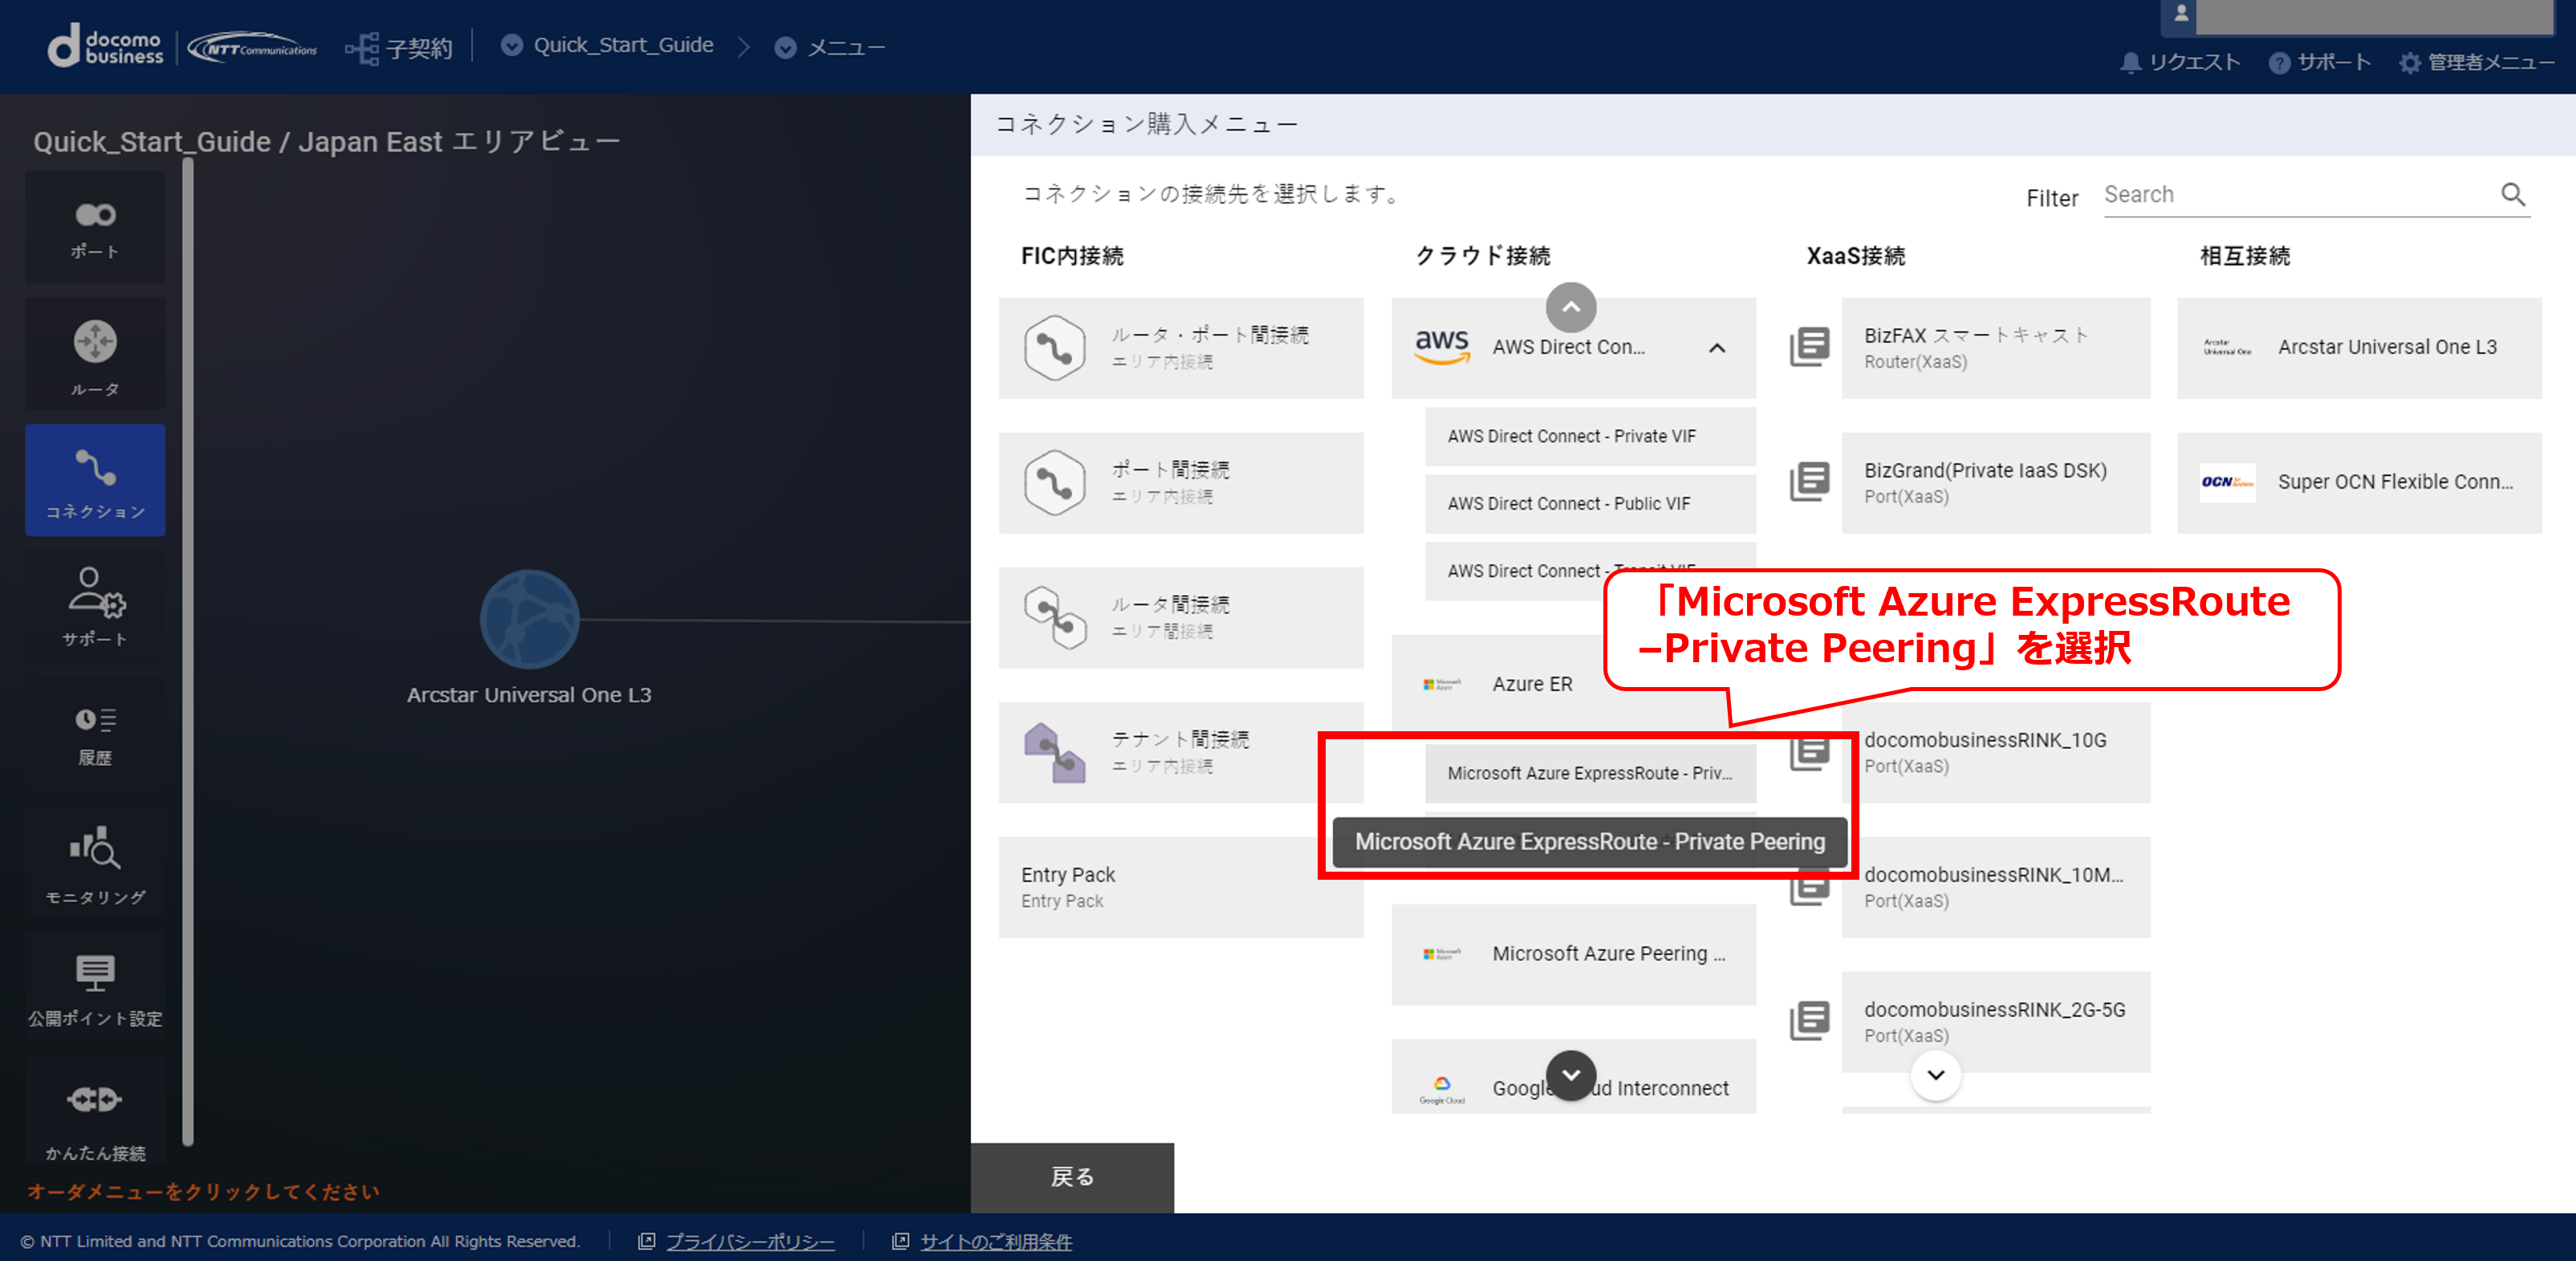This screenshot has width=2576, height=1261.
Task: Click the search magnifier icon
Action: (2513, 195)
